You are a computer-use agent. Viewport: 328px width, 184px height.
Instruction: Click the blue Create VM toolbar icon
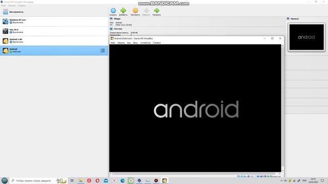(x=113, y=11)
